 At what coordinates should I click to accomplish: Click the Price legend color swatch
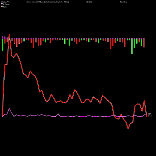point(2,7)
